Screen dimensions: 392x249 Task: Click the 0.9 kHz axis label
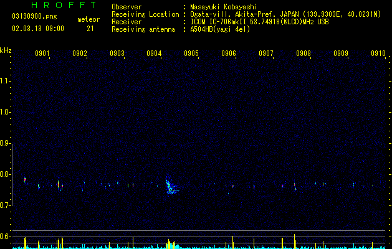click(5, 143)
